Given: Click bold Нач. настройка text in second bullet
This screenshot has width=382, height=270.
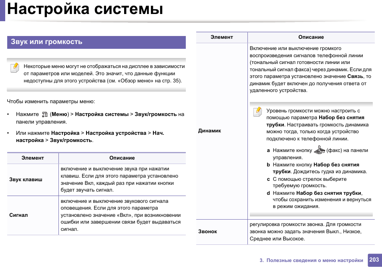Looking at the screenshot, I should coord(30,137).
